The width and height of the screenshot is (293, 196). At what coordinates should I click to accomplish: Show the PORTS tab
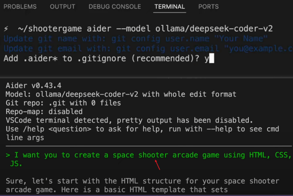pyautogui.click(x=208, y=7)
